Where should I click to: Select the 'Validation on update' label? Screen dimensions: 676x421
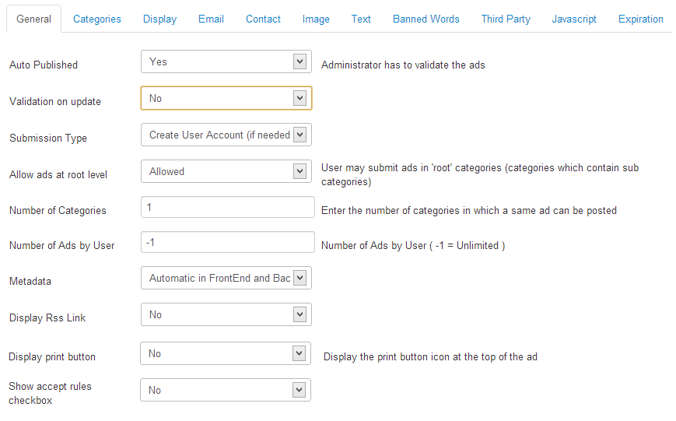click(55, 102)
